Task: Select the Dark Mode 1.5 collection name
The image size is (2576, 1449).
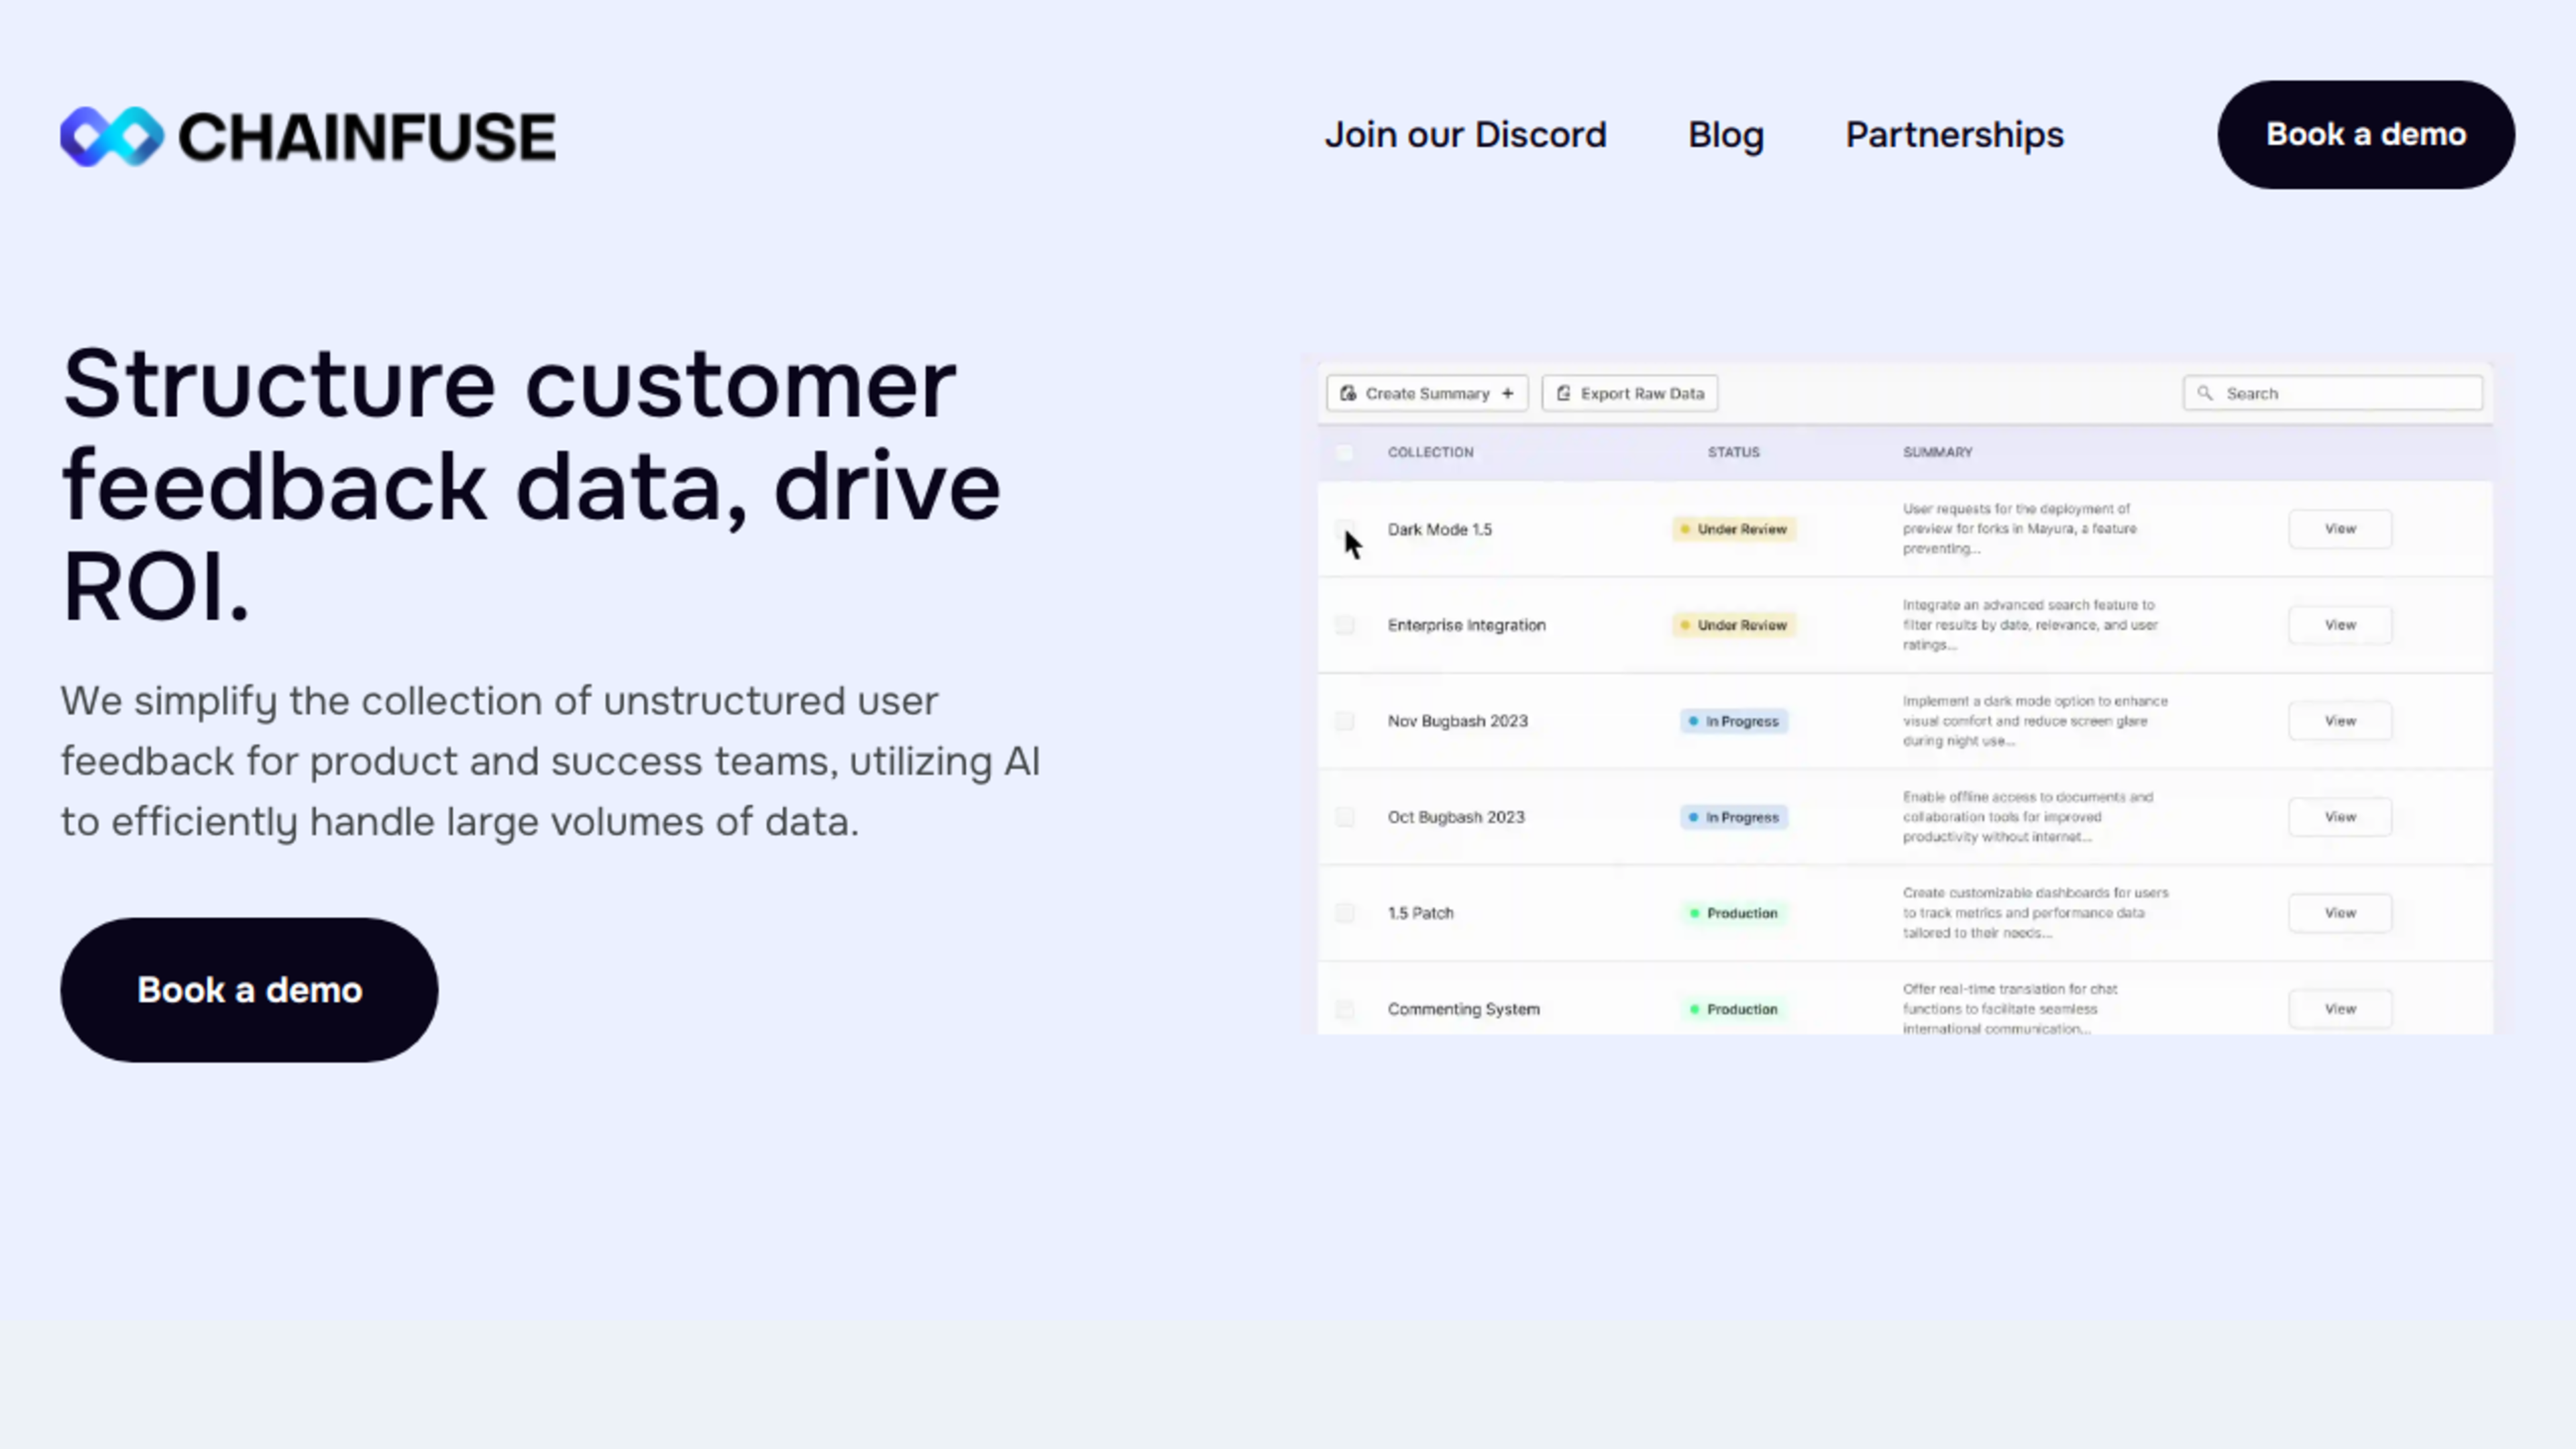Action: [x=1439, y=529]
